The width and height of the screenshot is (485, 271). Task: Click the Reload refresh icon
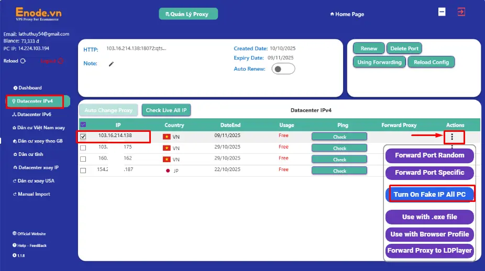23,61
